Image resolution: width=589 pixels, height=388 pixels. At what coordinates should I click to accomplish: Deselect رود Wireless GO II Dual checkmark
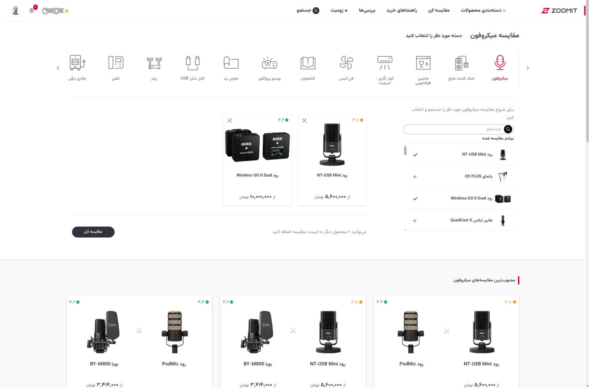coord(415,199)
